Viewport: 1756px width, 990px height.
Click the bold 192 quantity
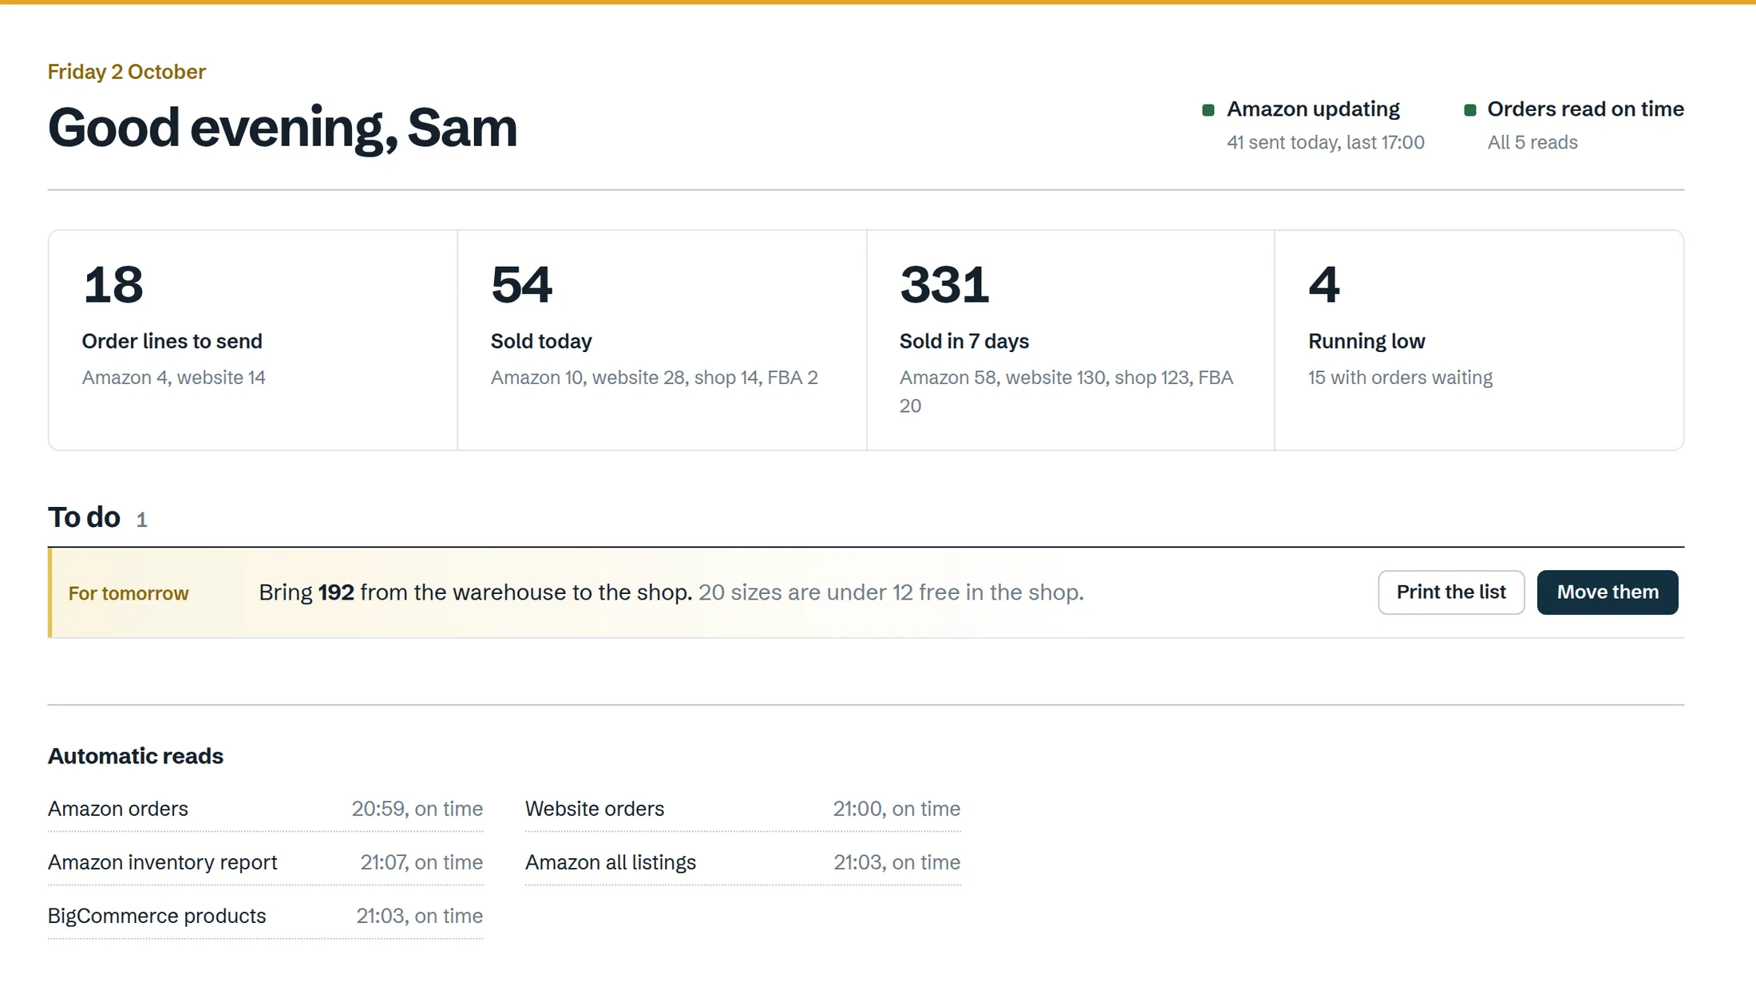(336, 592)
